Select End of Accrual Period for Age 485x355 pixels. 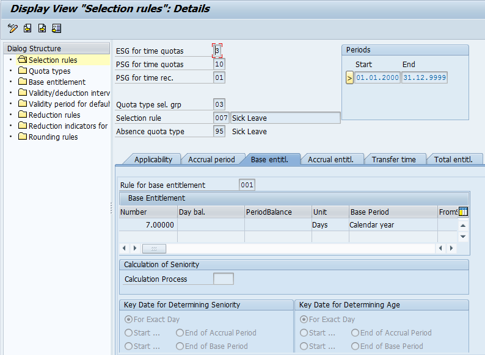pyautogui.click(x=355, y=333)
